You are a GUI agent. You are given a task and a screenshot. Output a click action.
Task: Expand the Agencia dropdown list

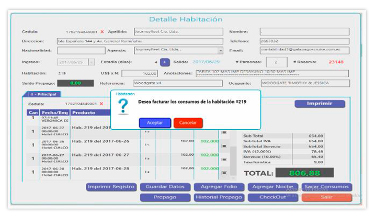pos(220,51)
